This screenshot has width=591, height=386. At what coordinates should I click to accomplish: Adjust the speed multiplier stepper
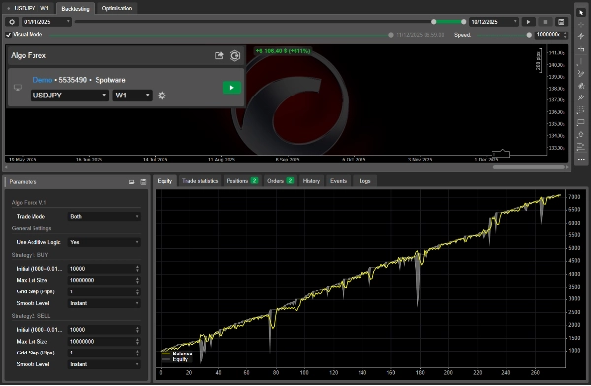(x=565, y=35)
